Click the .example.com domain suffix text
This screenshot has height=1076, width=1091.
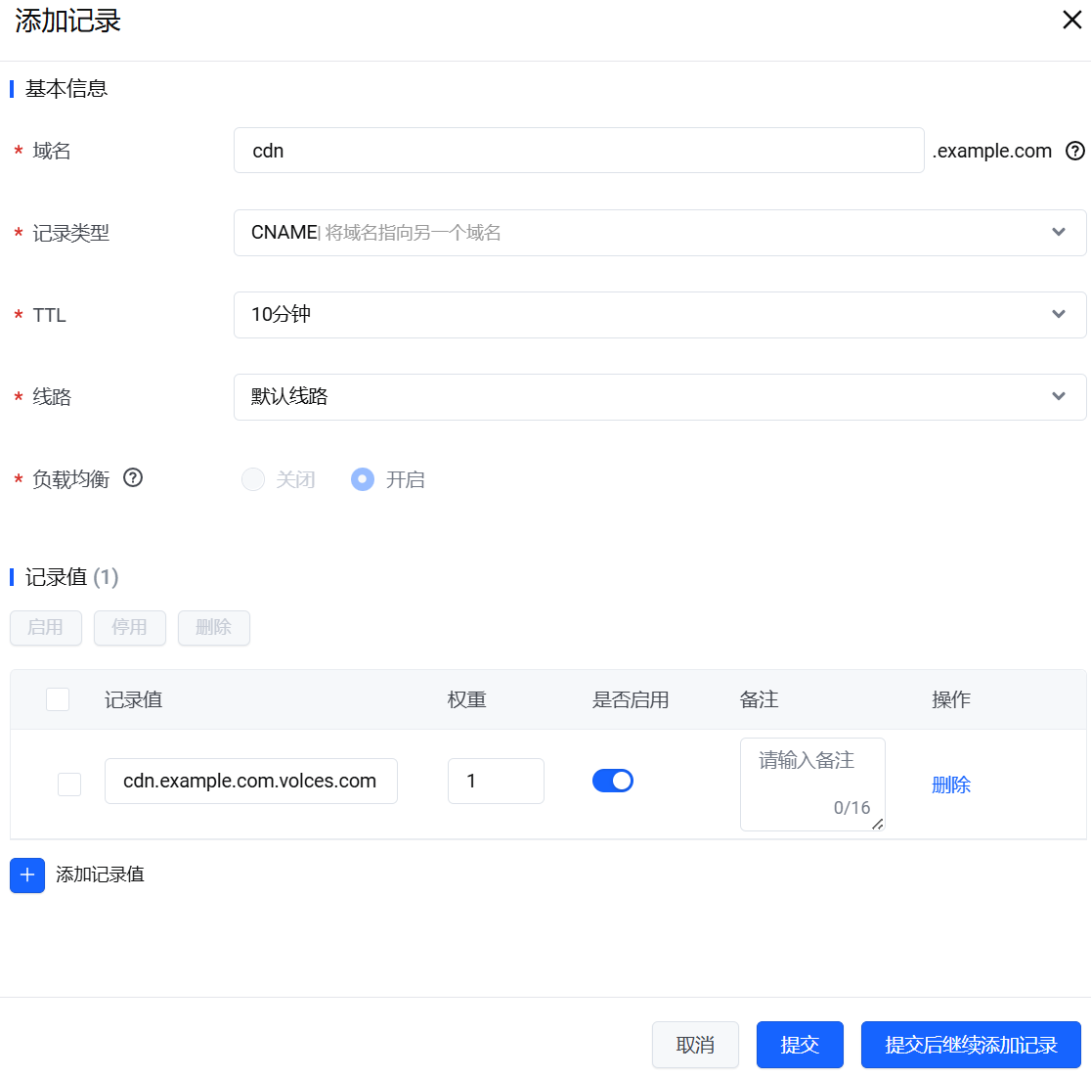click(992, 151)
